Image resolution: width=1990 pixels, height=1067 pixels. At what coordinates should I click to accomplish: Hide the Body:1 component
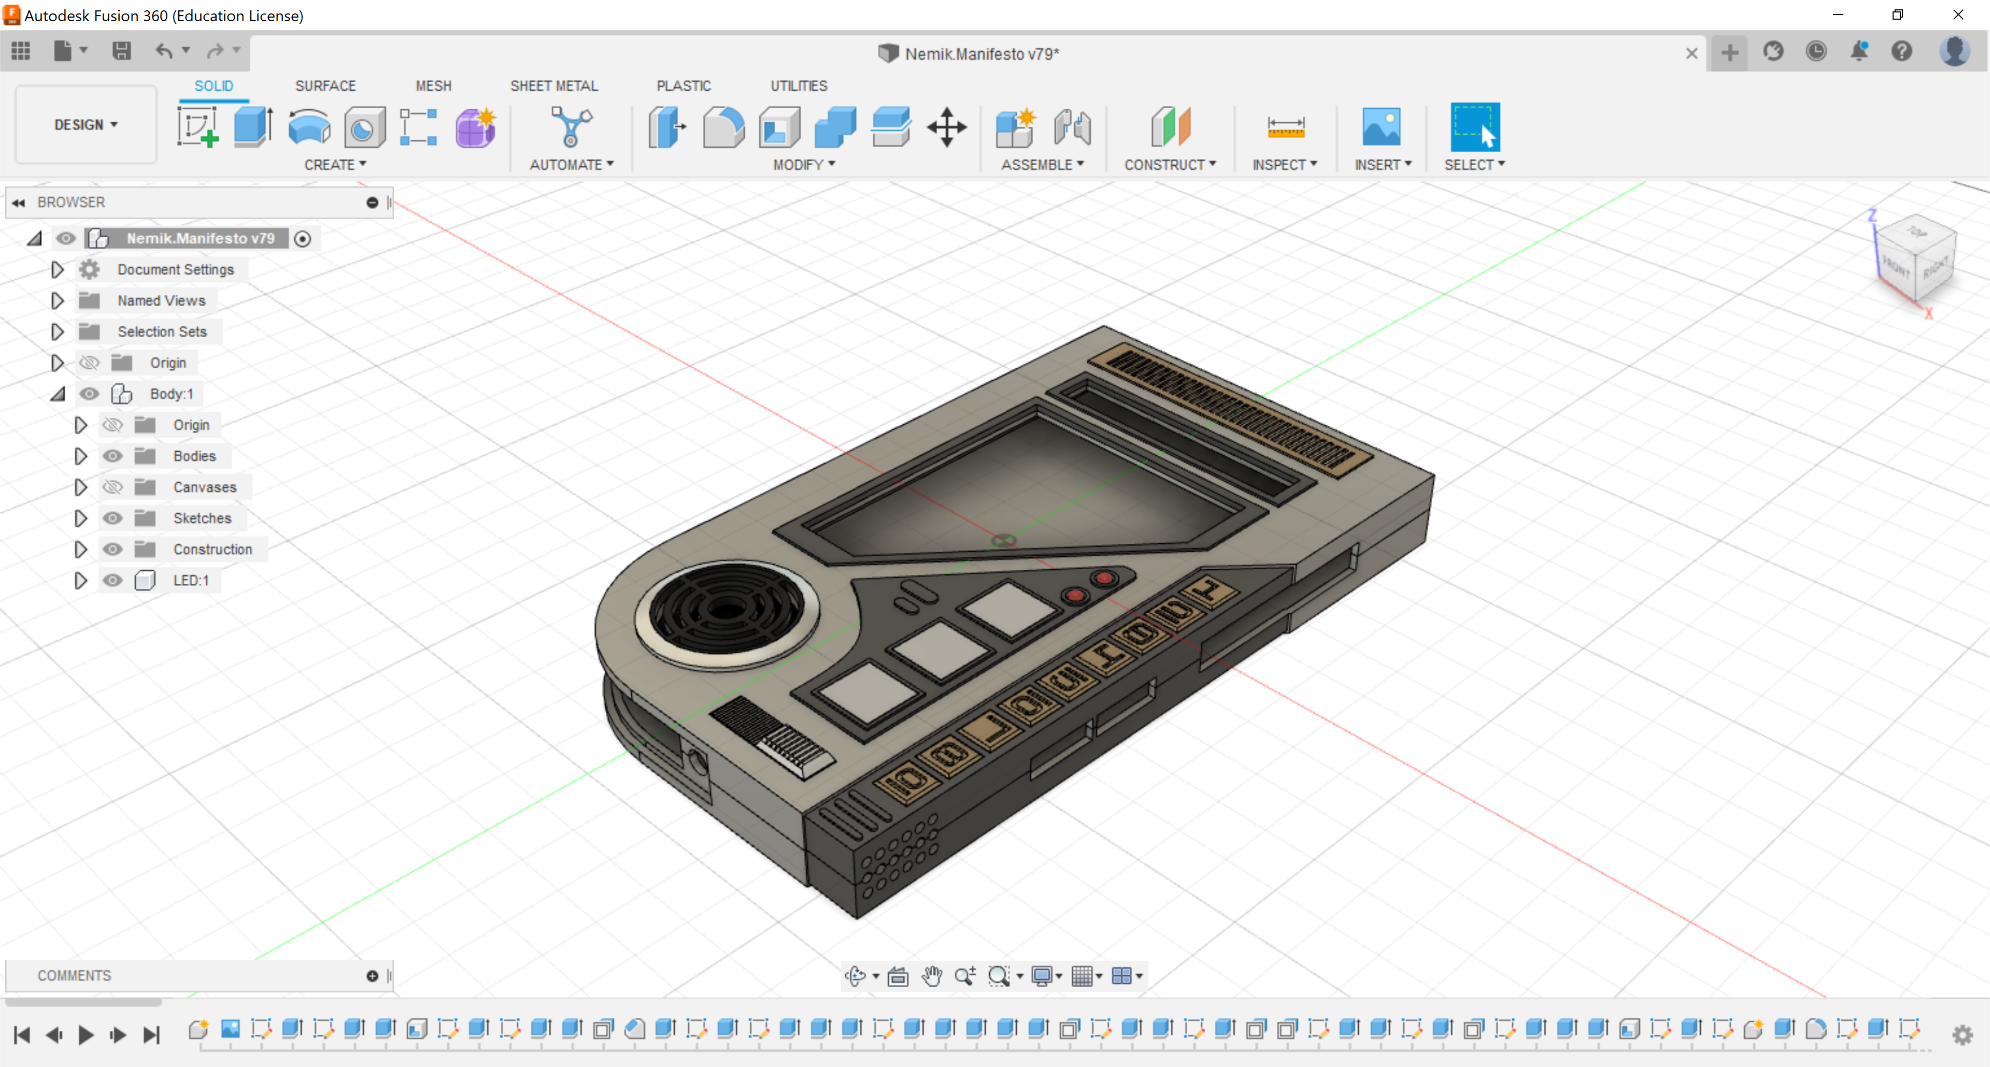[90, 394]
